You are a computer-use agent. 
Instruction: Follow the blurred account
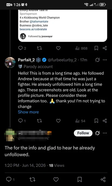pyautogui.click(x=83, y=133)
